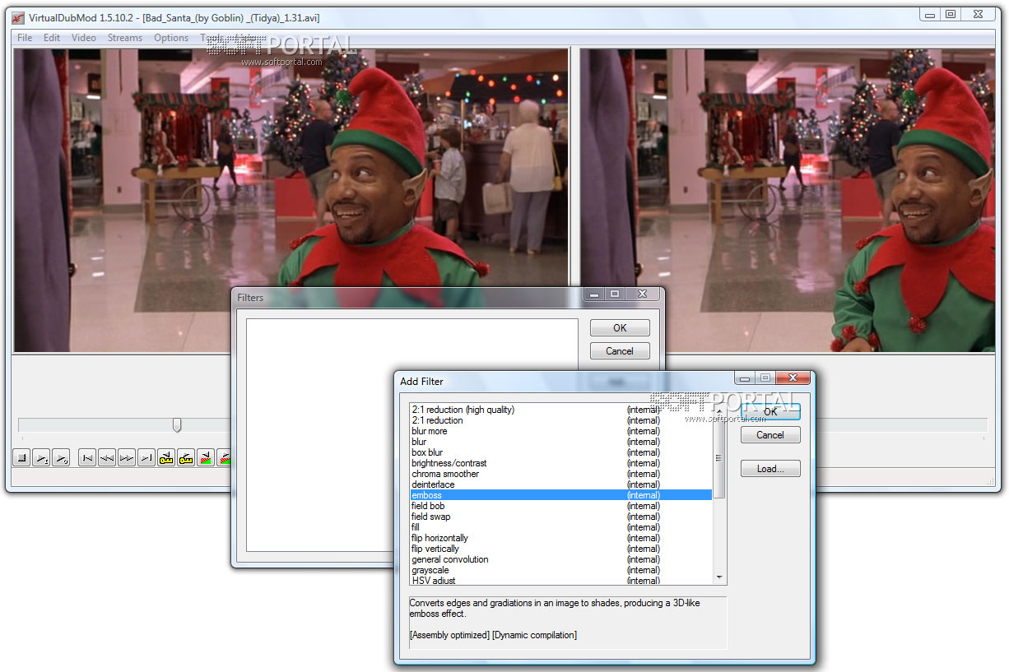Select the "field swap" filter

point(561,517)
